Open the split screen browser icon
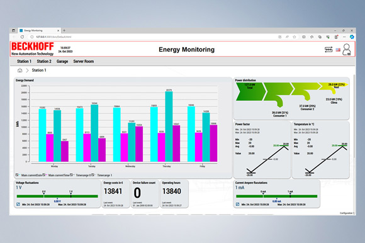This screenshot has height=243, width=365. point(303,37)
